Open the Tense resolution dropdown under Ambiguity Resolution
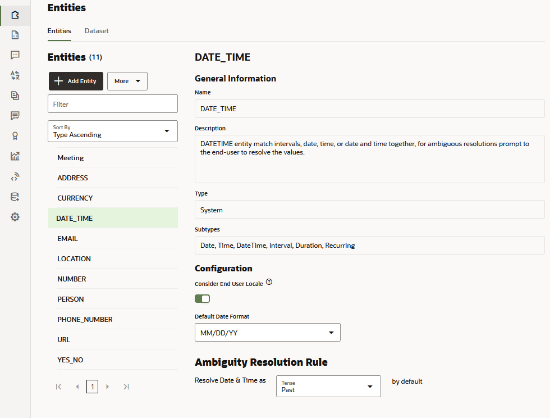The image size is (550, 418). click(x=328, y=386)
